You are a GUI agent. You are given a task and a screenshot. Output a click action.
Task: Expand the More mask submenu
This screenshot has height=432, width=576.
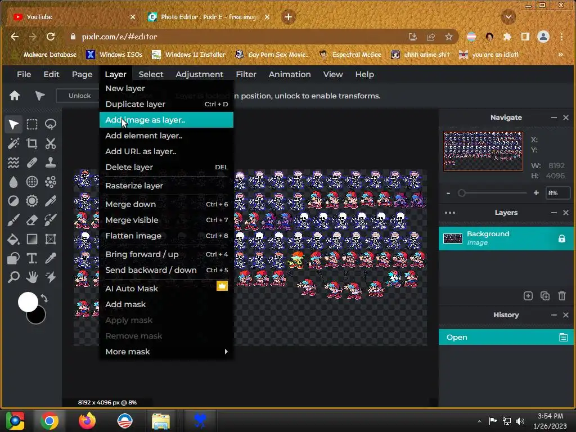[x=166, y=352]
